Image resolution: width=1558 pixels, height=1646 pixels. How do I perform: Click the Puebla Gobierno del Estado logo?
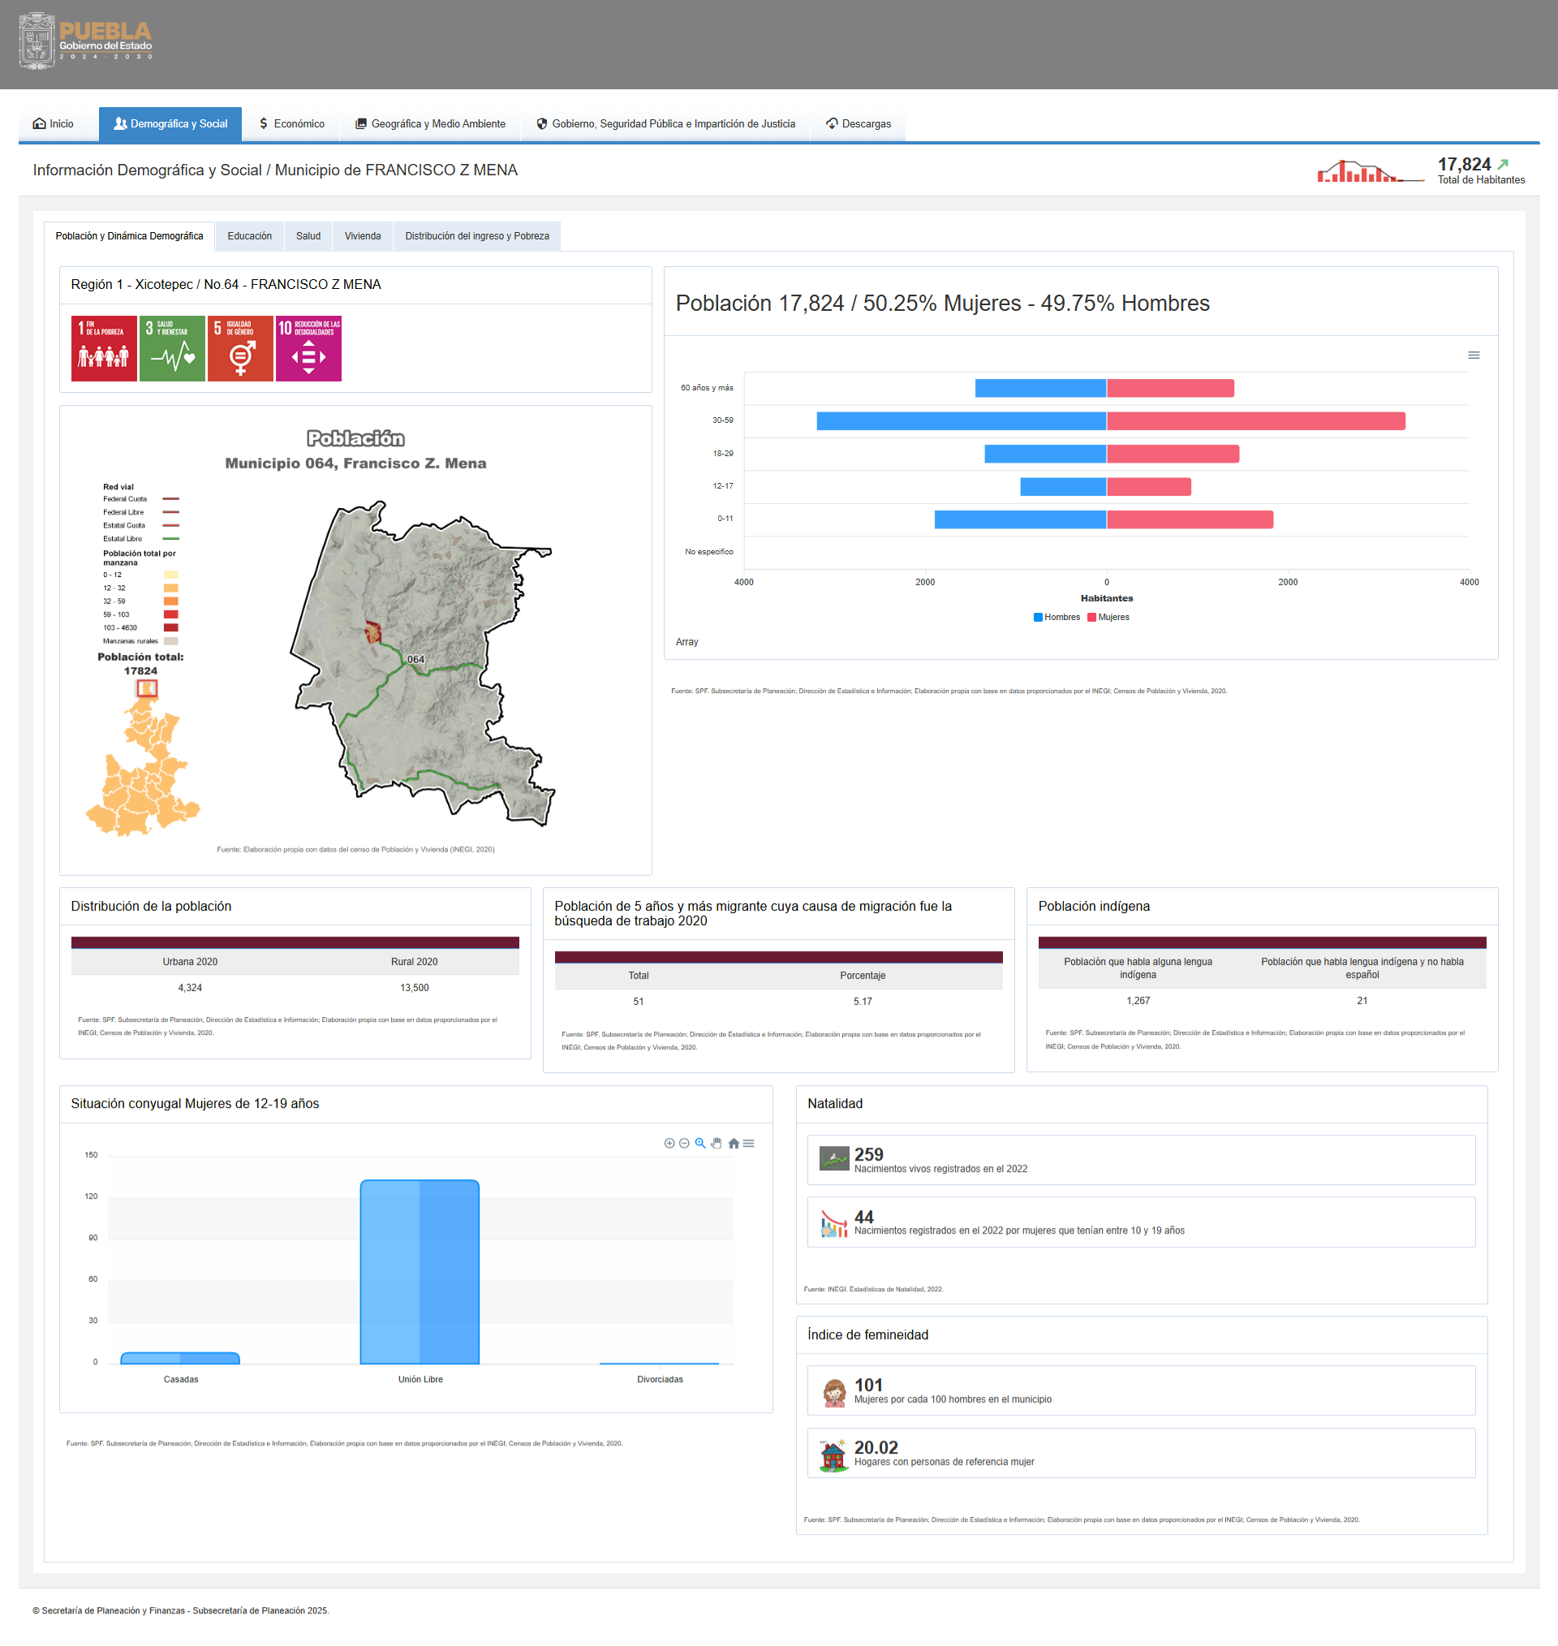click(x=86, y=41)
